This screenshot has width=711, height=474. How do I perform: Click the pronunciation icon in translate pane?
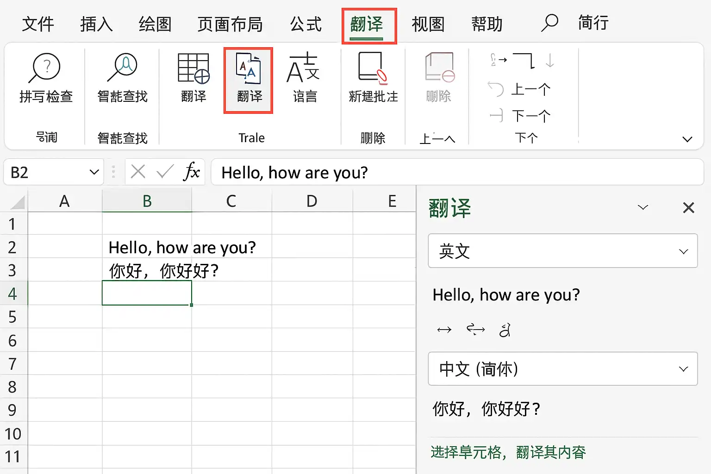(505, 330)
